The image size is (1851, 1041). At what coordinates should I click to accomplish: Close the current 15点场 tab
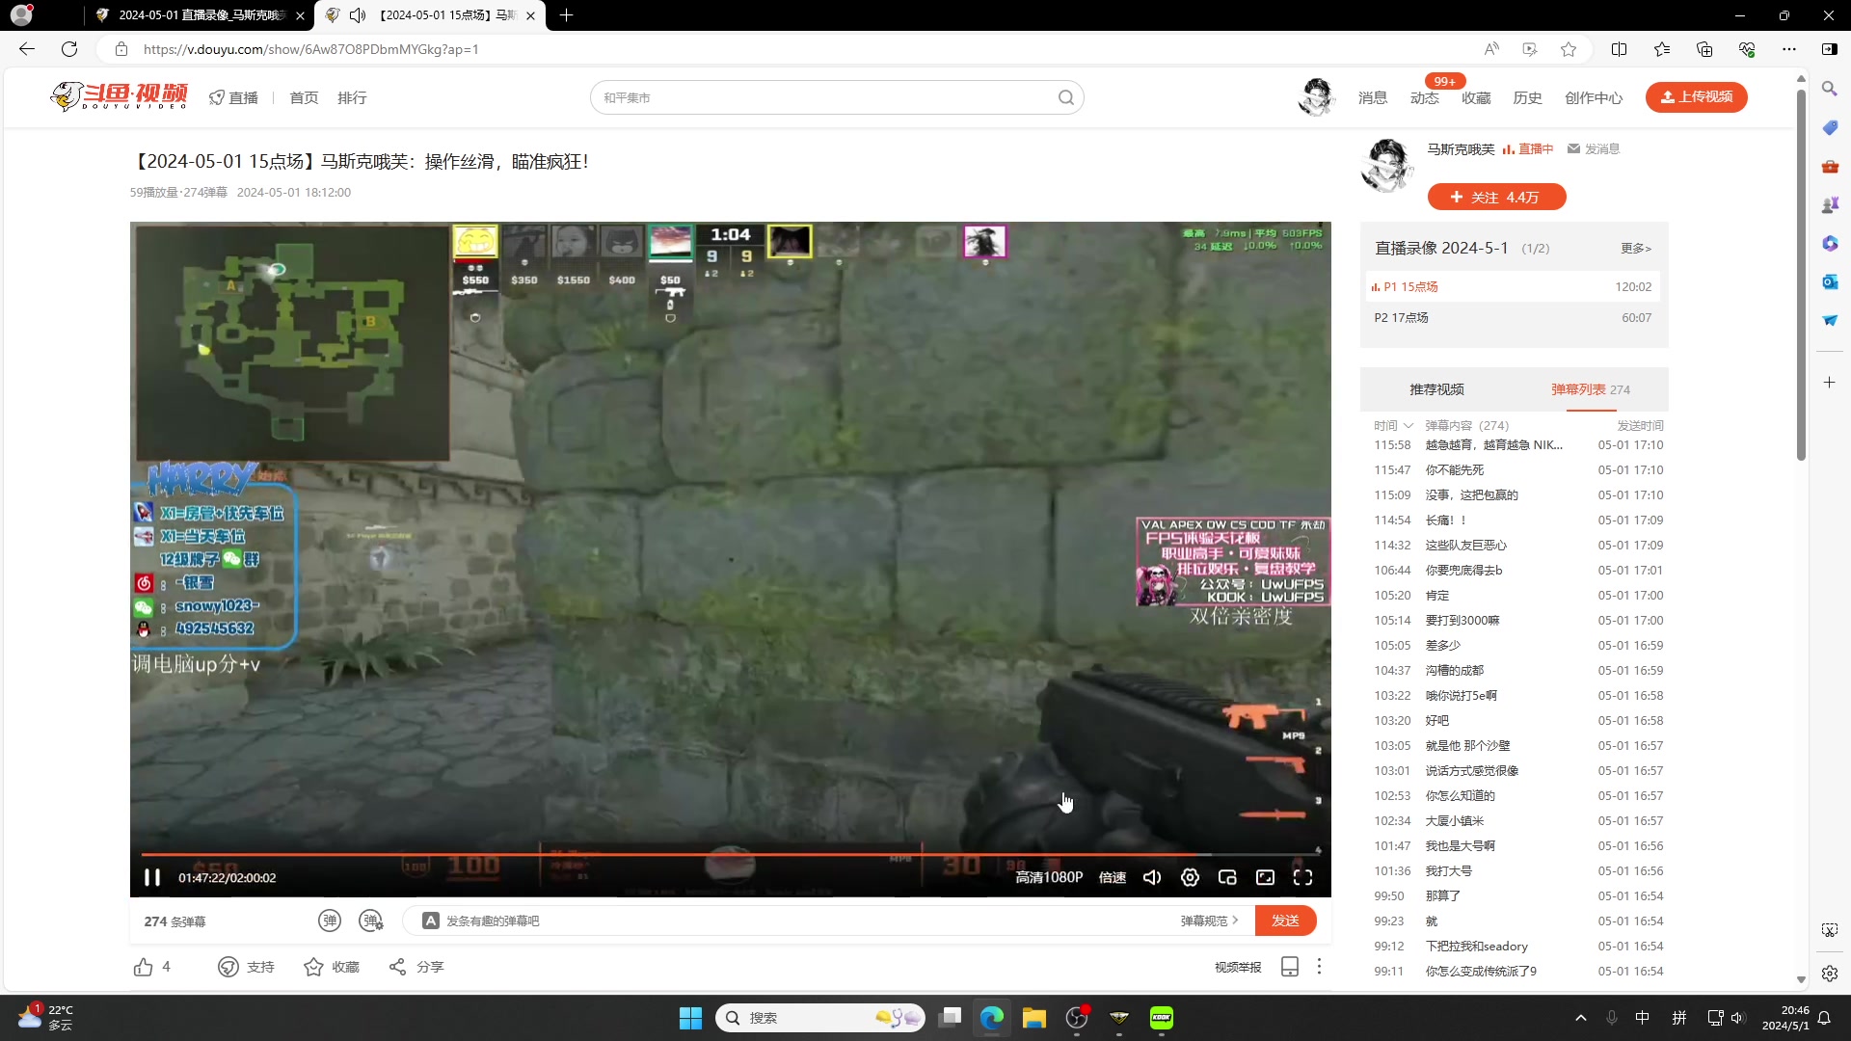click(x=530, y=15)
